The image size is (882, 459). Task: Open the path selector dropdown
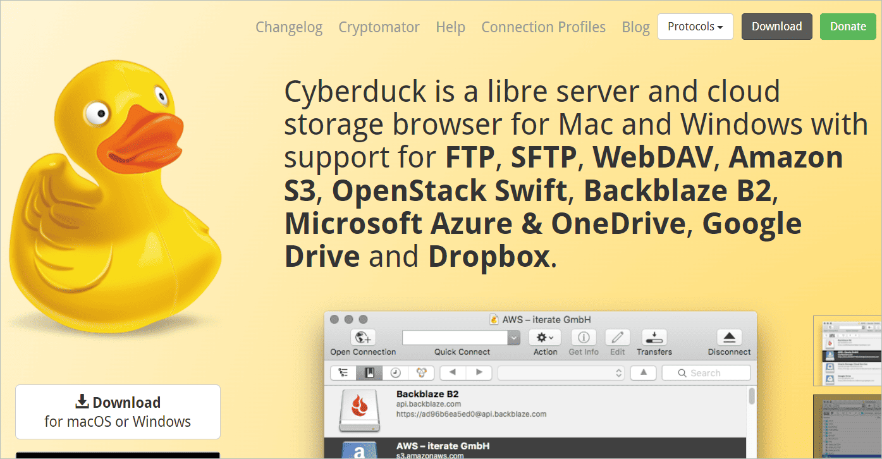[x=561, y=373]
